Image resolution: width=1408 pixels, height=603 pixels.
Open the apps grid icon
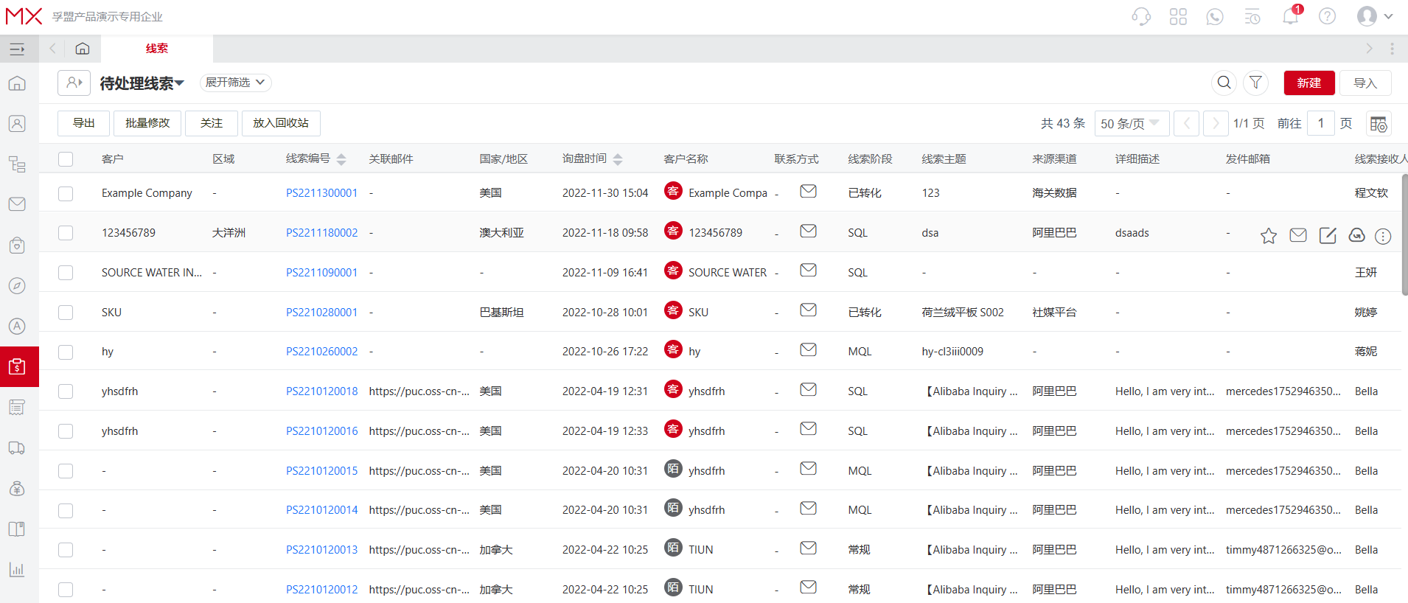(1178, 16)
